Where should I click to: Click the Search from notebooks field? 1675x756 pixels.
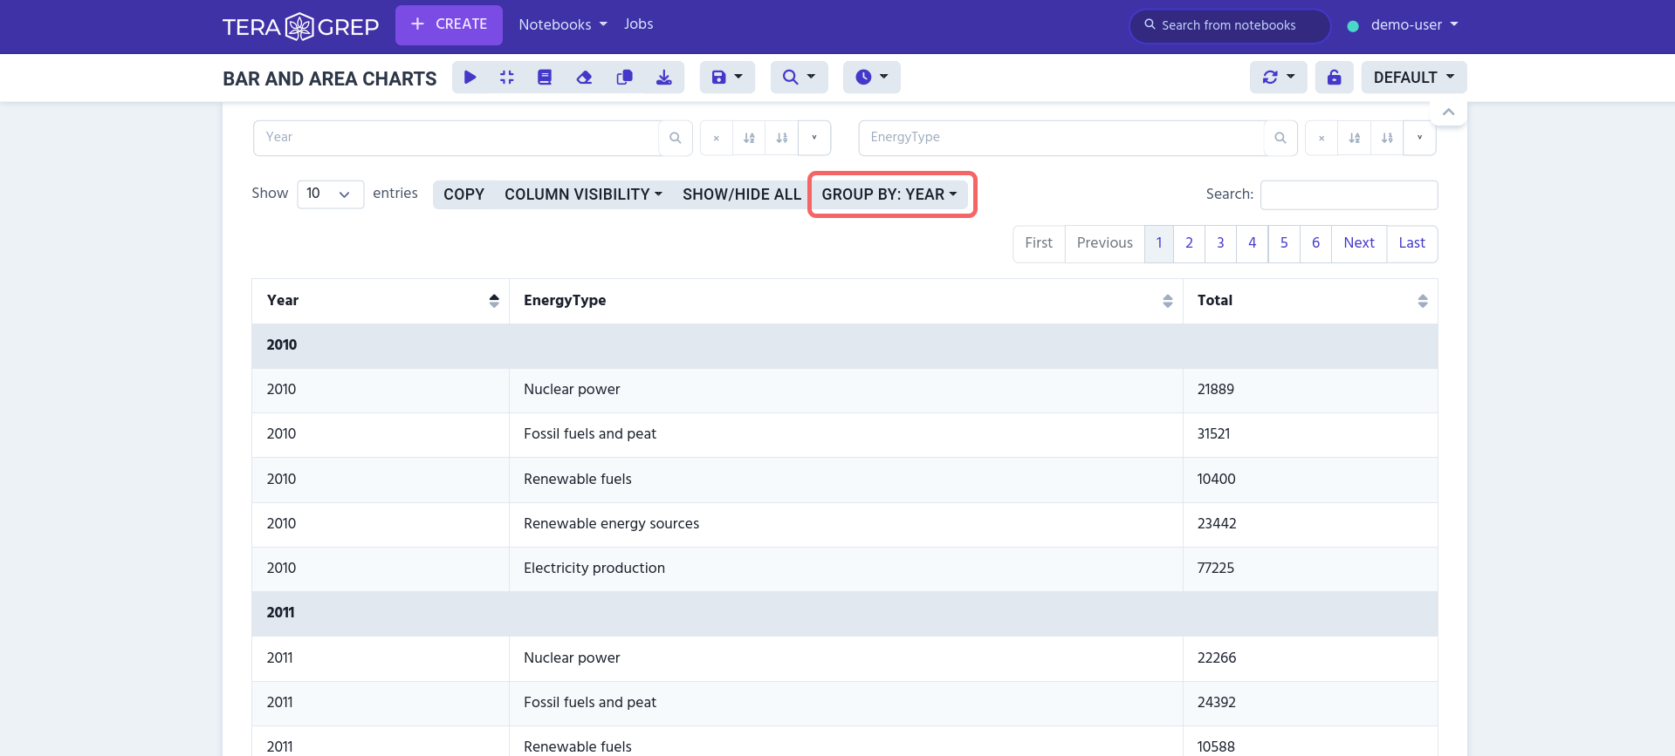tap(1230, 25)
